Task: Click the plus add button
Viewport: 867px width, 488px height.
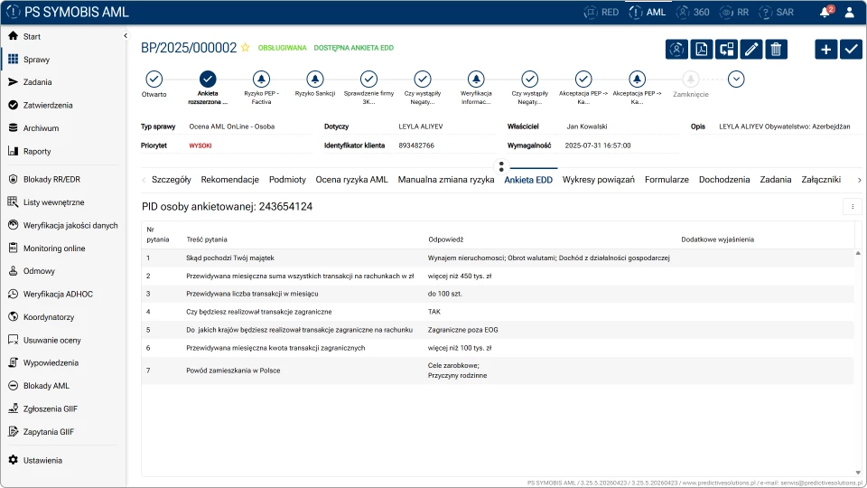Action: [825, 49]
